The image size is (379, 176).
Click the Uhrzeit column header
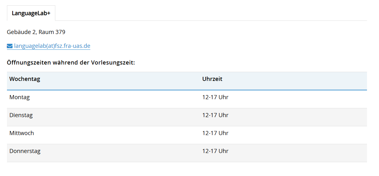coord(212,79)
